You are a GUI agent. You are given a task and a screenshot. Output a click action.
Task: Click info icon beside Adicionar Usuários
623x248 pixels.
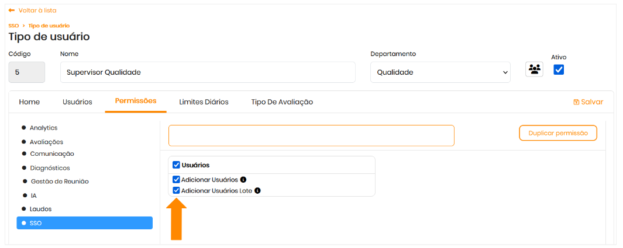coord(243,180)
